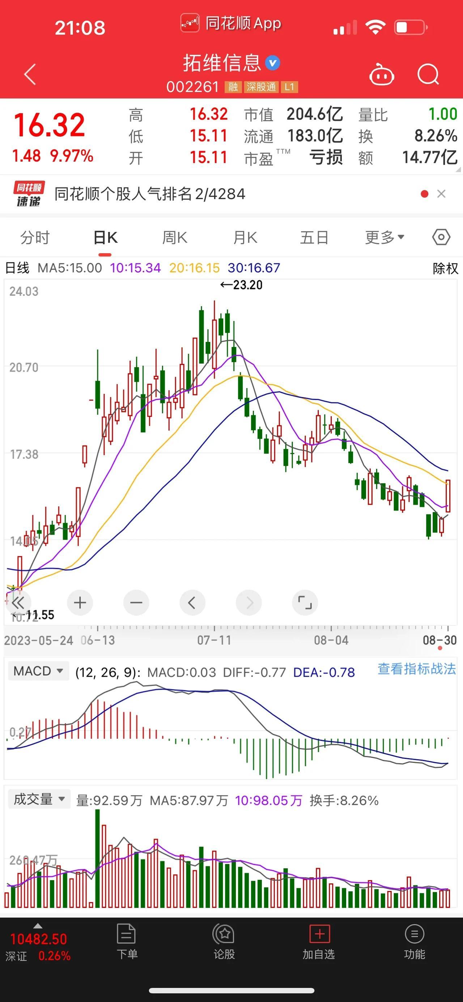
Task: Zoom in the K-line chart
Action: pos(80,603)
